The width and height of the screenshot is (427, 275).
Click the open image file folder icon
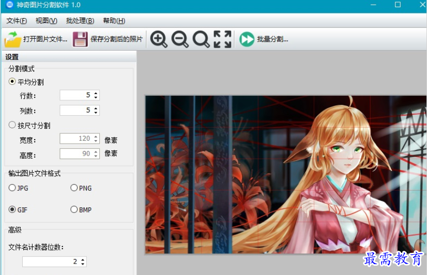click(x=13, y=39)
